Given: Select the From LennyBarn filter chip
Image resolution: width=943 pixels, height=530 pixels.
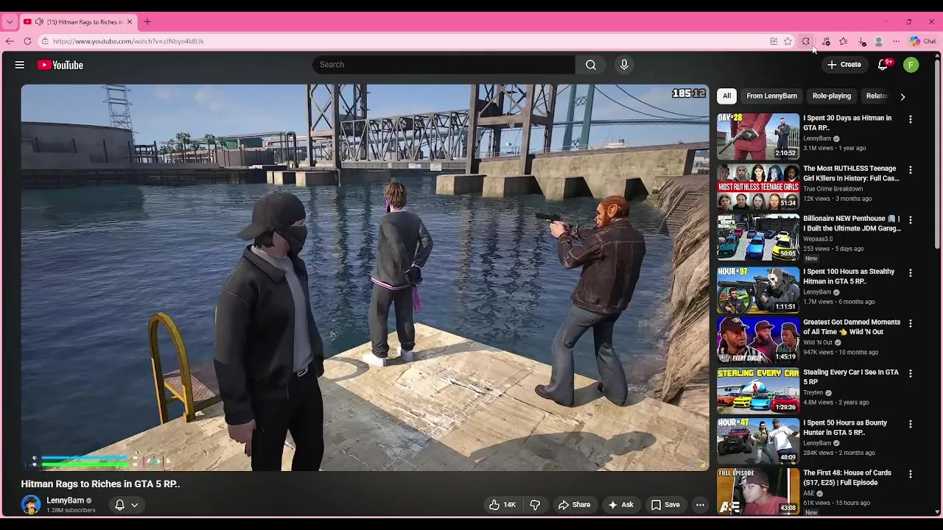Looking at the screenshot, I should [x=771, y=96].
